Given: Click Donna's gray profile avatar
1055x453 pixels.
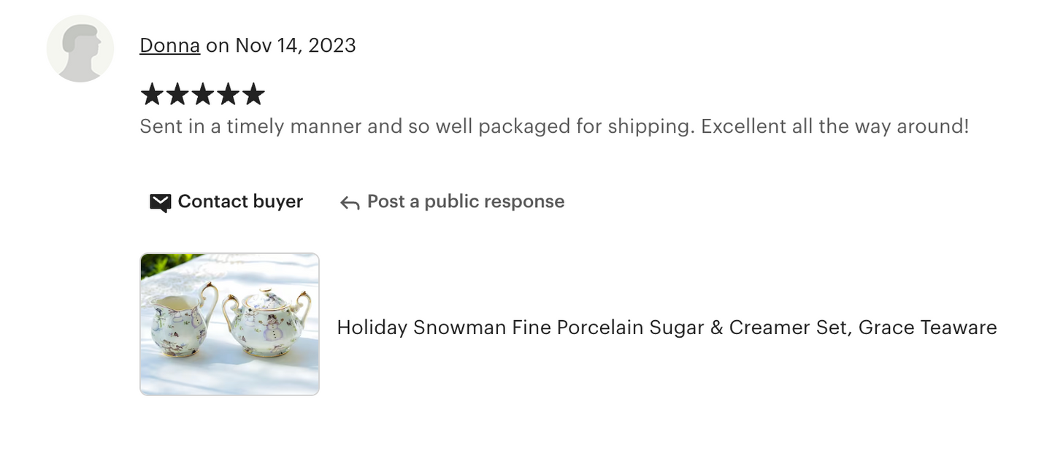Looking at the screenshot, I should point(80,48).
